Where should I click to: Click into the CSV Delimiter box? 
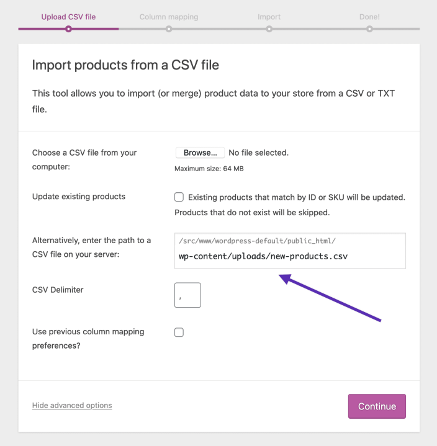pyautogui.click(x=187, y=295)
